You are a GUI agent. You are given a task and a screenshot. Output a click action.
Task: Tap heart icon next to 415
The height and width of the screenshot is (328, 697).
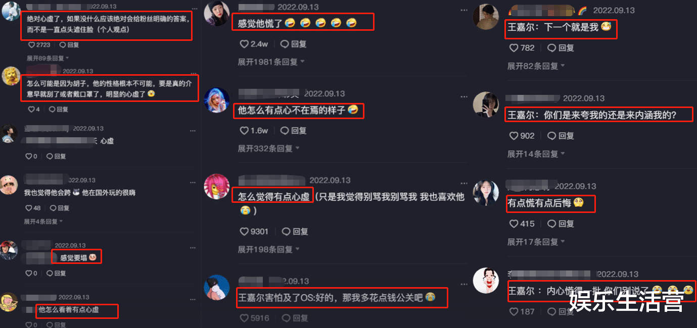pos(514,224)
